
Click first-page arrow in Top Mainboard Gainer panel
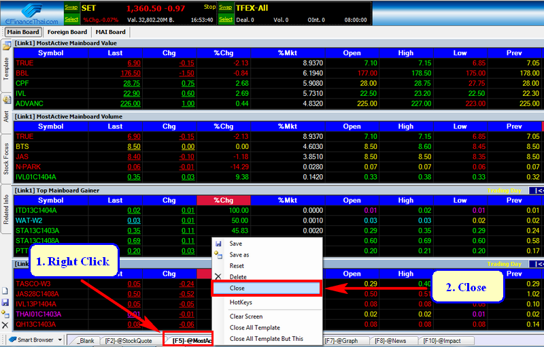coord(537,191)
